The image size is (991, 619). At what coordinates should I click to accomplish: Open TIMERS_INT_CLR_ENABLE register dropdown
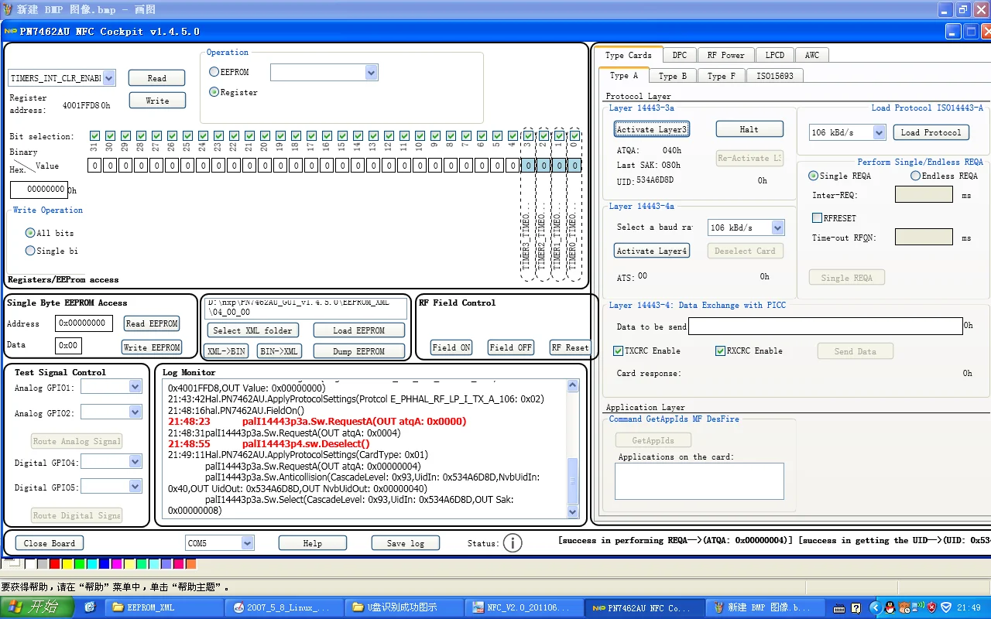click(x=108, y=78)
